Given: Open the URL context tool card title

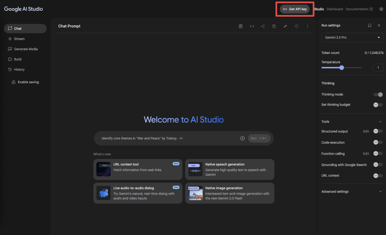Looking at the screenshot, I should (126, 164).
